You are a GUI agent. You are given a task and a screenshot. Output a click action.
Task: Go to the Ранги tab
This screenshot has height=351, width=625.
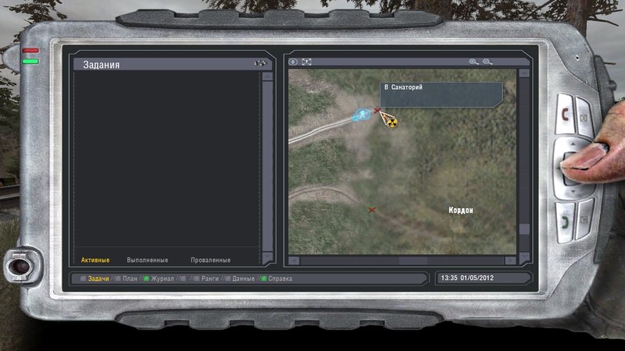[x=209, y=278]
